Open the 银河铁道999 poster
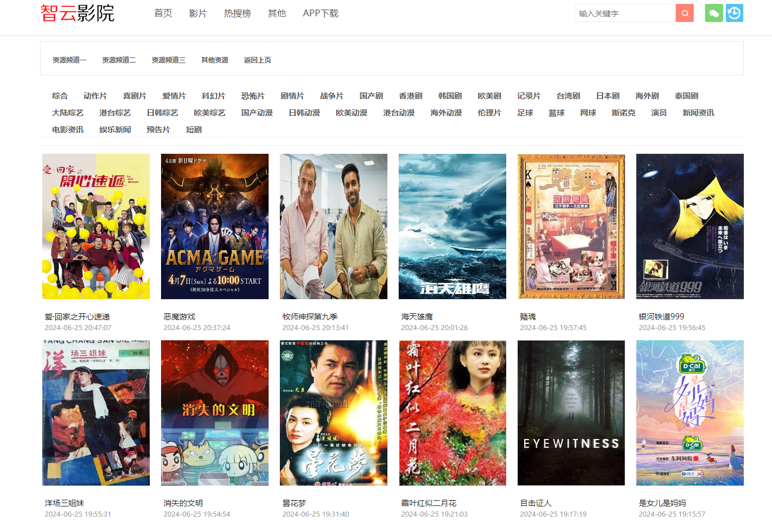 point(690,226)
